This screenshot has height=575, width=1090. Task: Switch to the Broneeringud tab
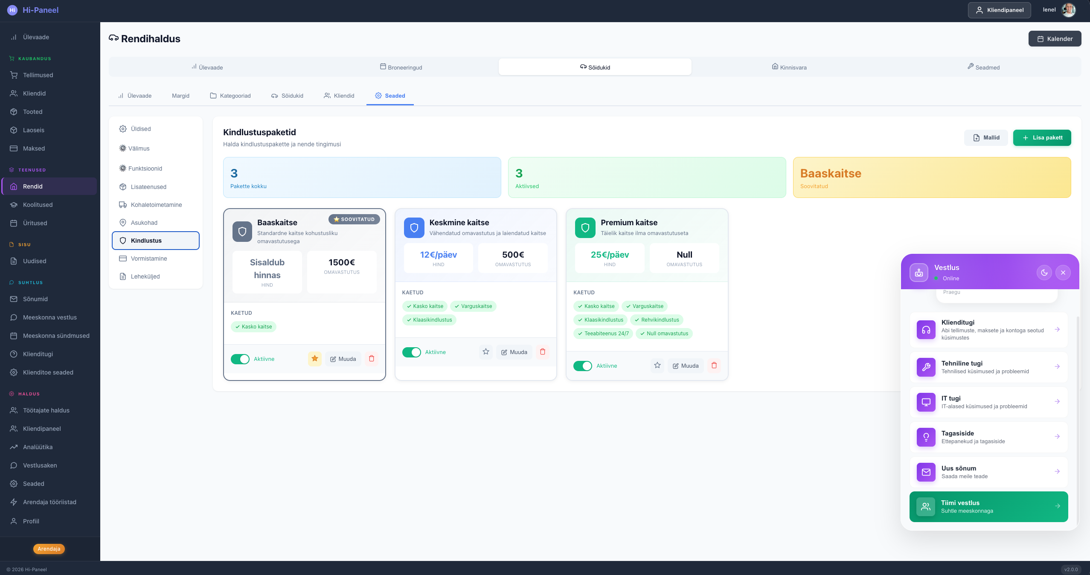(401, 67)
